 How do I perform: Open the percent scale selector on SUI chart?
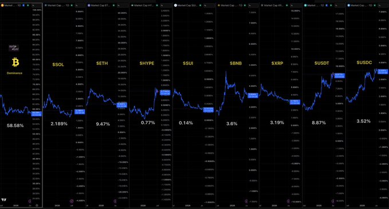[x=210, y=6]
